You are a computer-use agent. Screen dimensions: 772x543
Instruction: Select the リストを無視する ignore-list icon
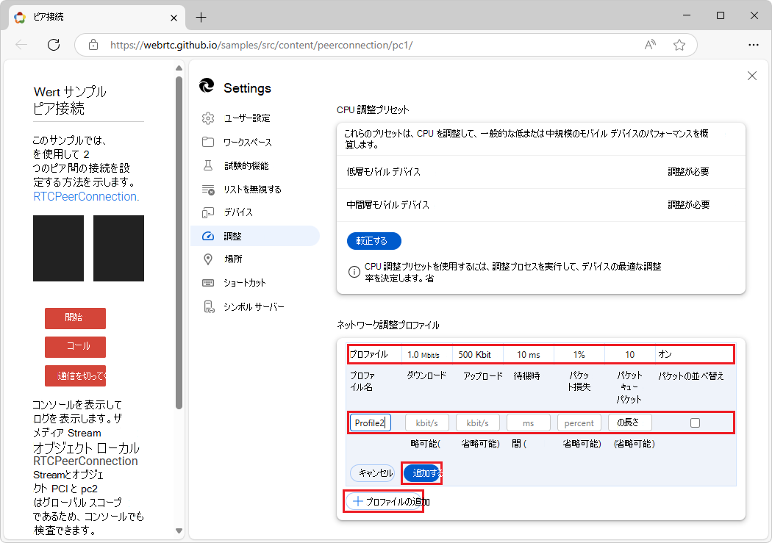(208, 189)
